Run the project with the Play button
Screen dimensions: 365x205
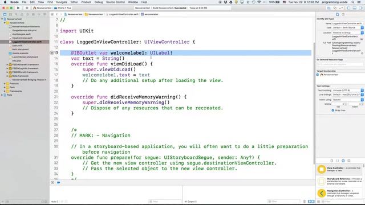(x=18, y=8)
